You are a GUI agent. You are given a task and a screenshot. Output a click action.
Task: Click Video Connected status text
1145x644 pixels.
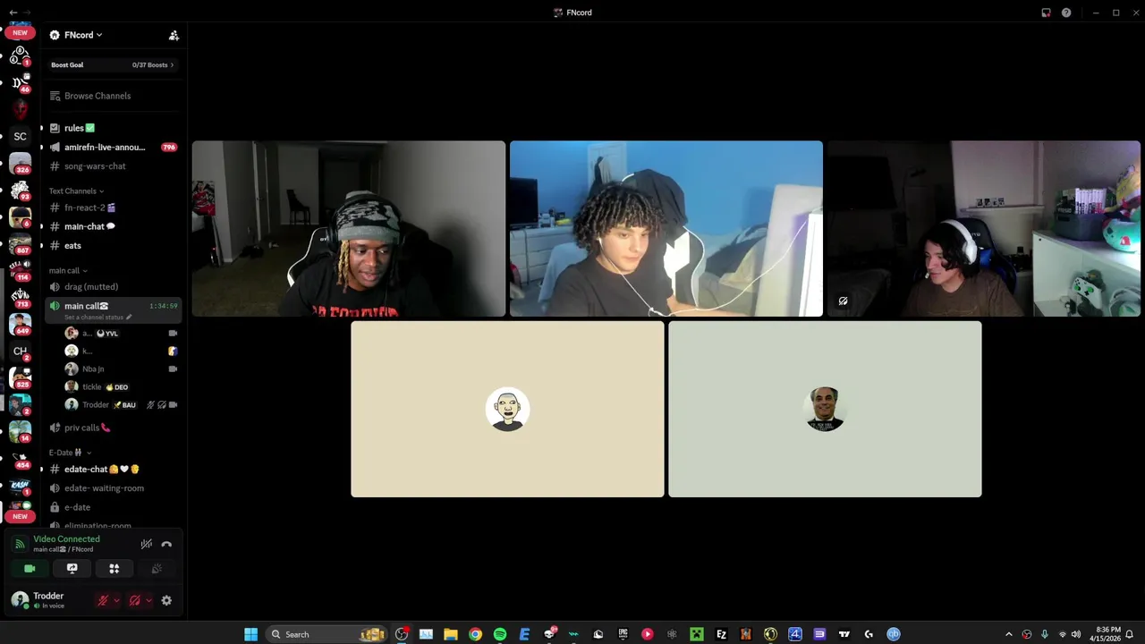tap(66, 539)
